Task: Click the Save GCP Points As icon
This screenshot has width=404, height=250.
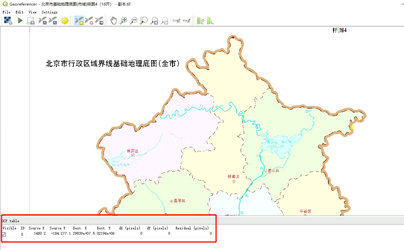Action: 53,21
